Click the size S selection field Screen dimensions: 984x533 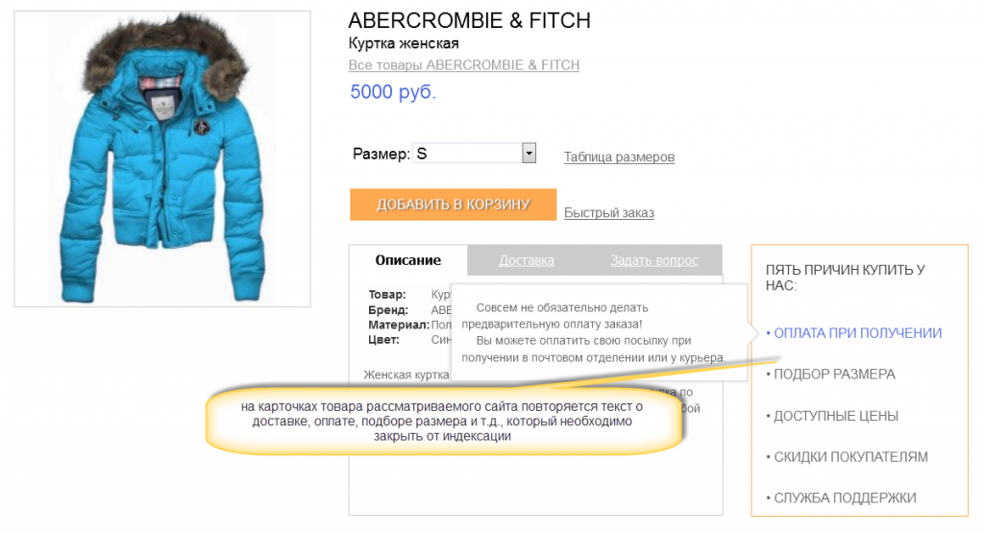pyautogui.click(x=466, y=154)
